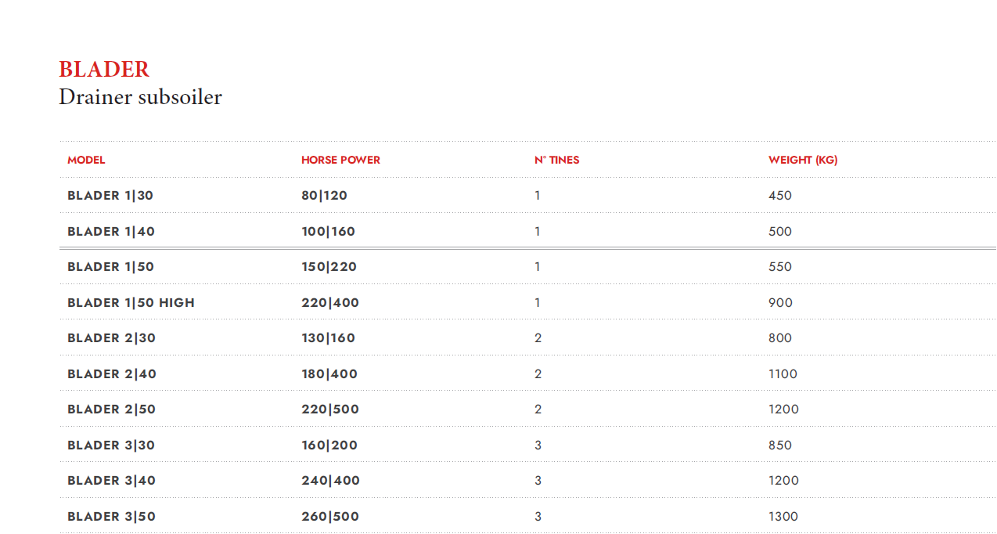Click the red BLADER title heading
This screenshot has width=997, height=534.
[x=104, y=70]
